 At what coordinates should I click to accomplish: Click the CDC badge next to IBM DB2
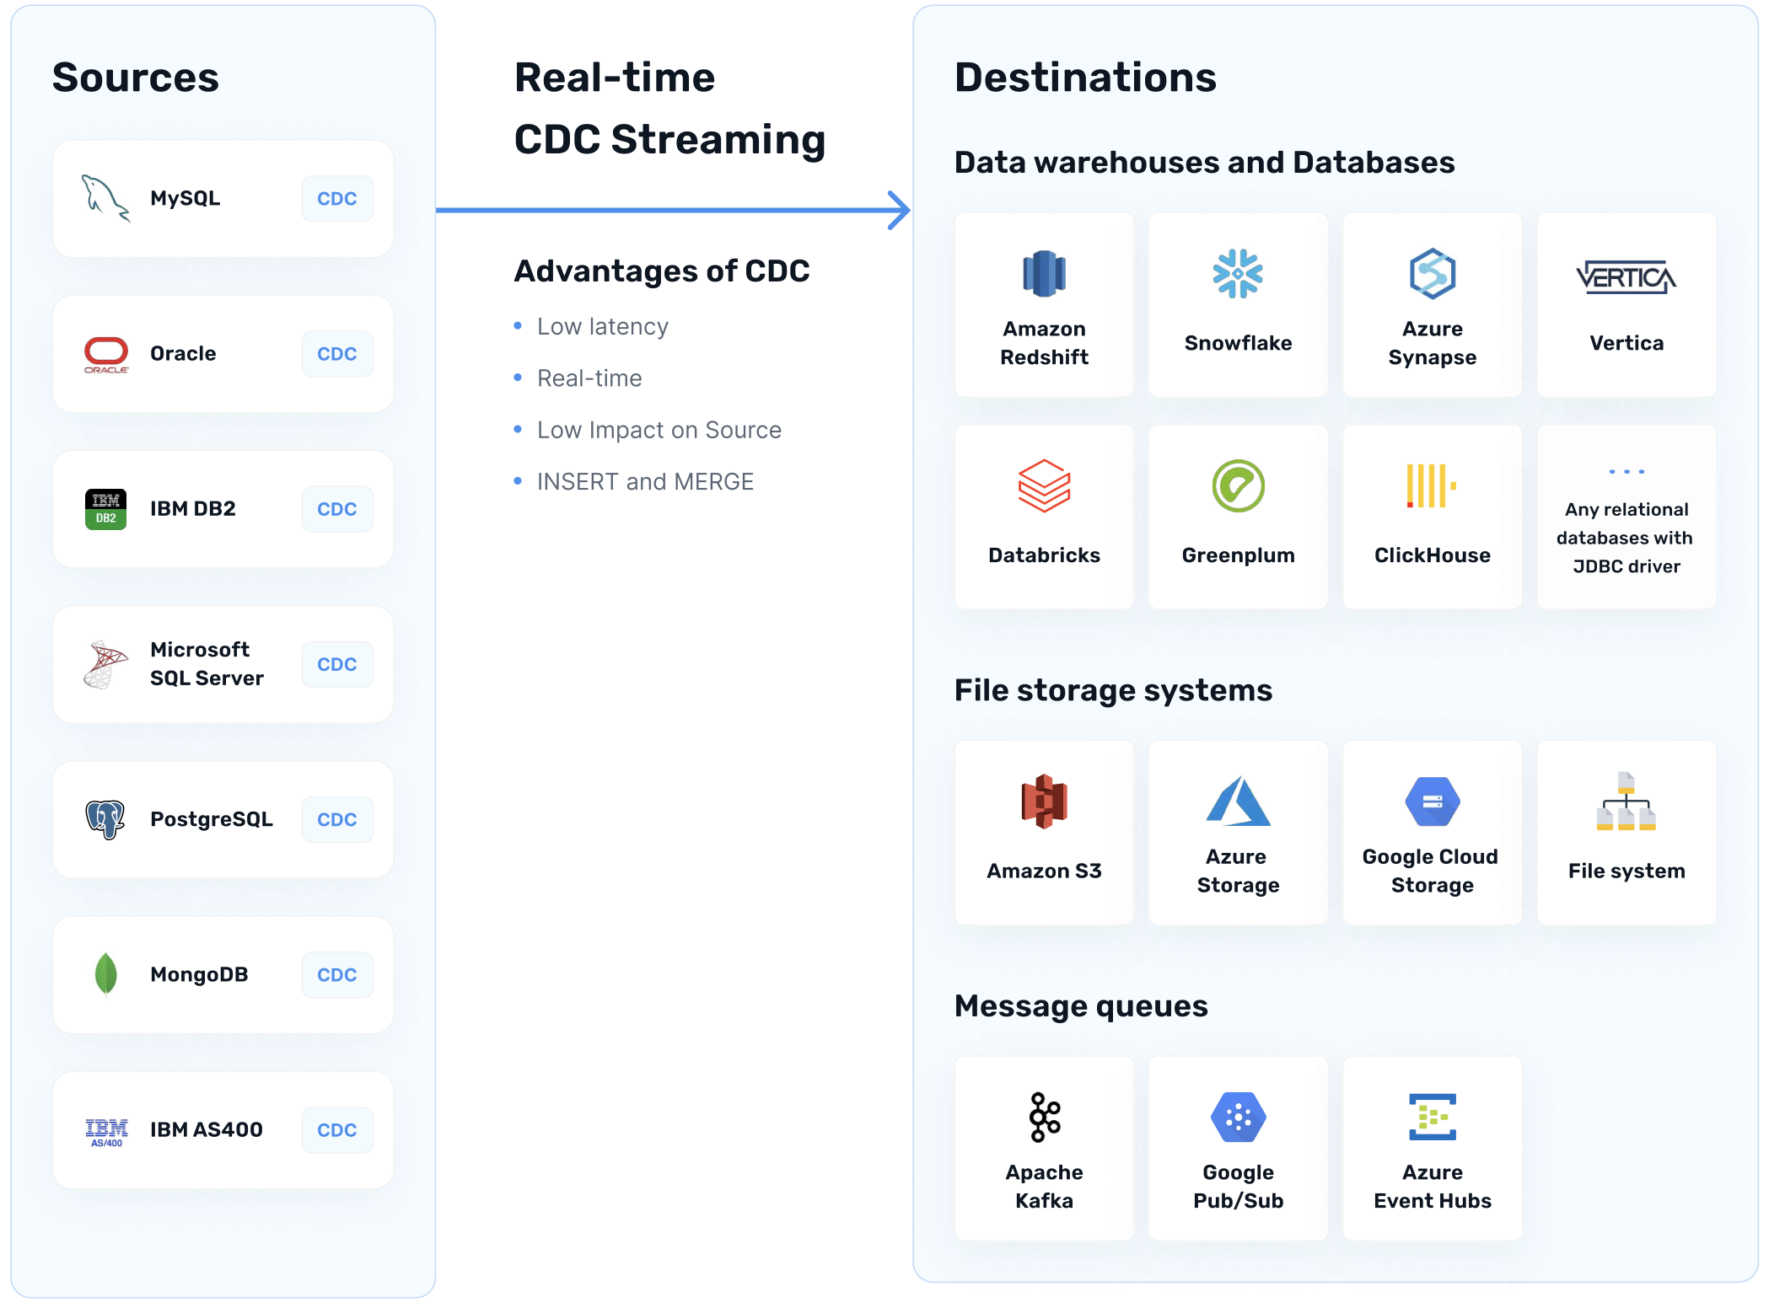click(x=337, y=509)
